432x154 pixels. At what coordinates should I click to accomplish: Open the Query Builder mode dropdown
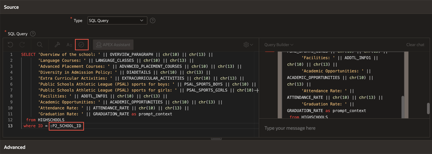tap(279, 45)
